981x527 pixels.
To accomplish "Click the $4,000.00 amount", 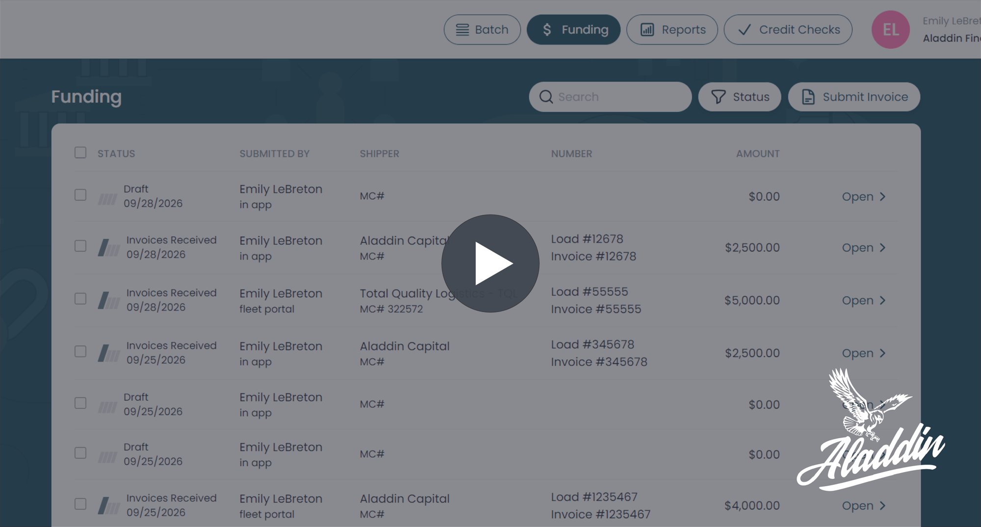I will pos(752,505).
